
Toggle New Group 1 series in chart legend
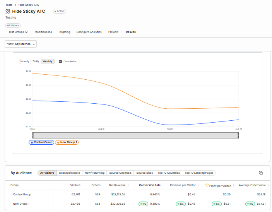(x=67, y=142)
